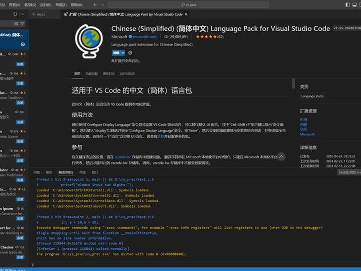Screen dimensions: 361x271
Task: Install the extension with 31K downloads
Action: (20, 122)
